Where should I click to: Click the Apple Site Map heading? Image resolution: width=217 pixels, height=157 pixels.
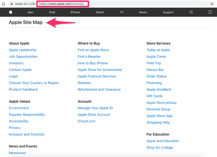point(26,22)
